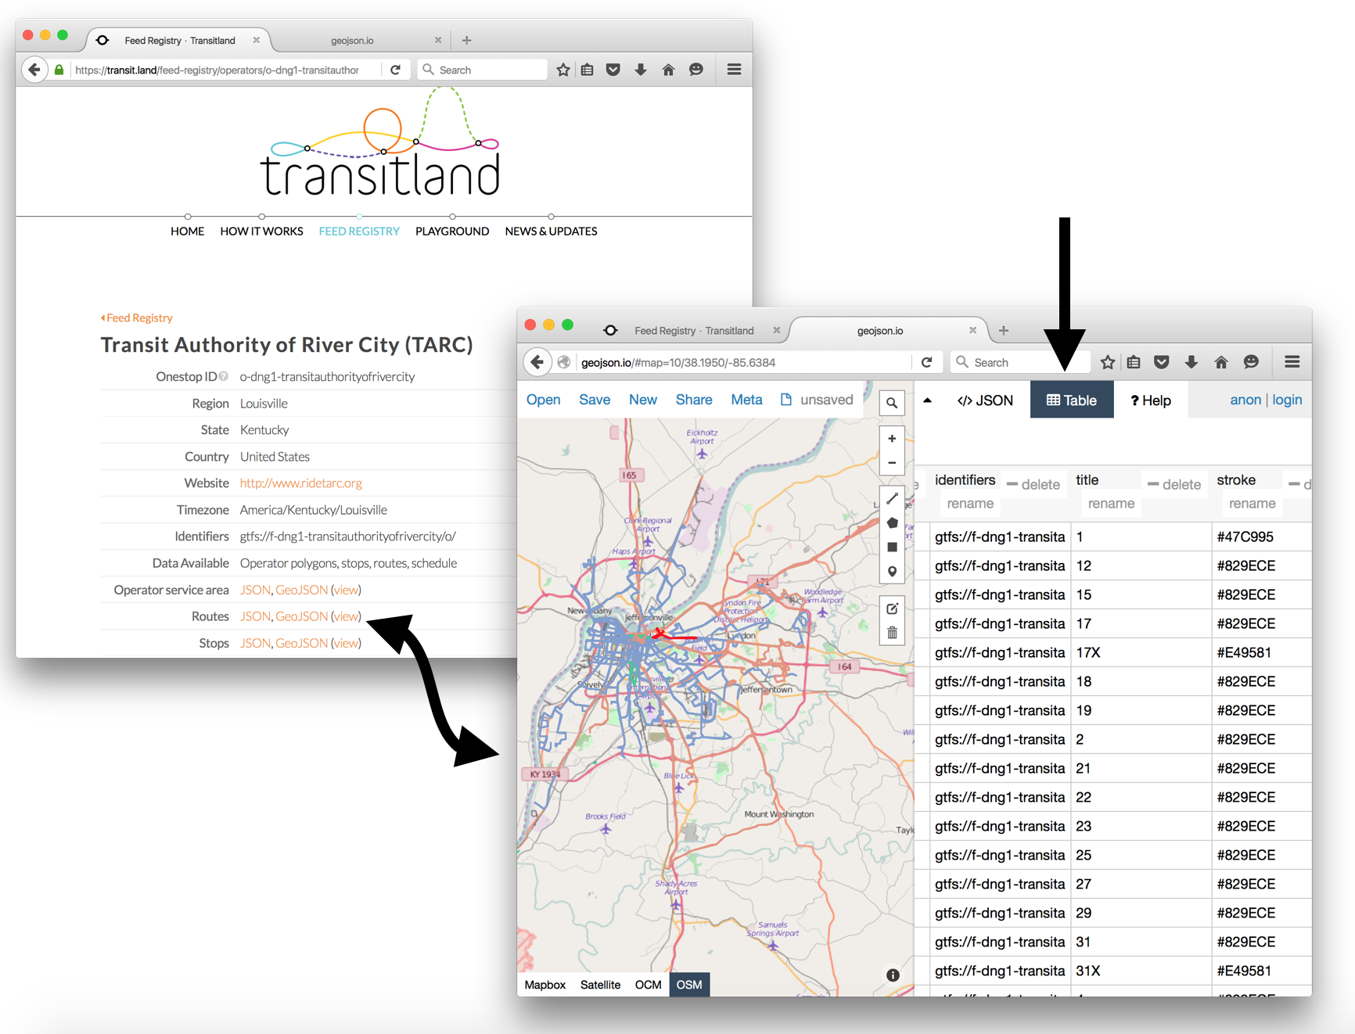
Task: Select the draw rectangle tool on map
Action: pyautogui.click(x=891, y=548)
